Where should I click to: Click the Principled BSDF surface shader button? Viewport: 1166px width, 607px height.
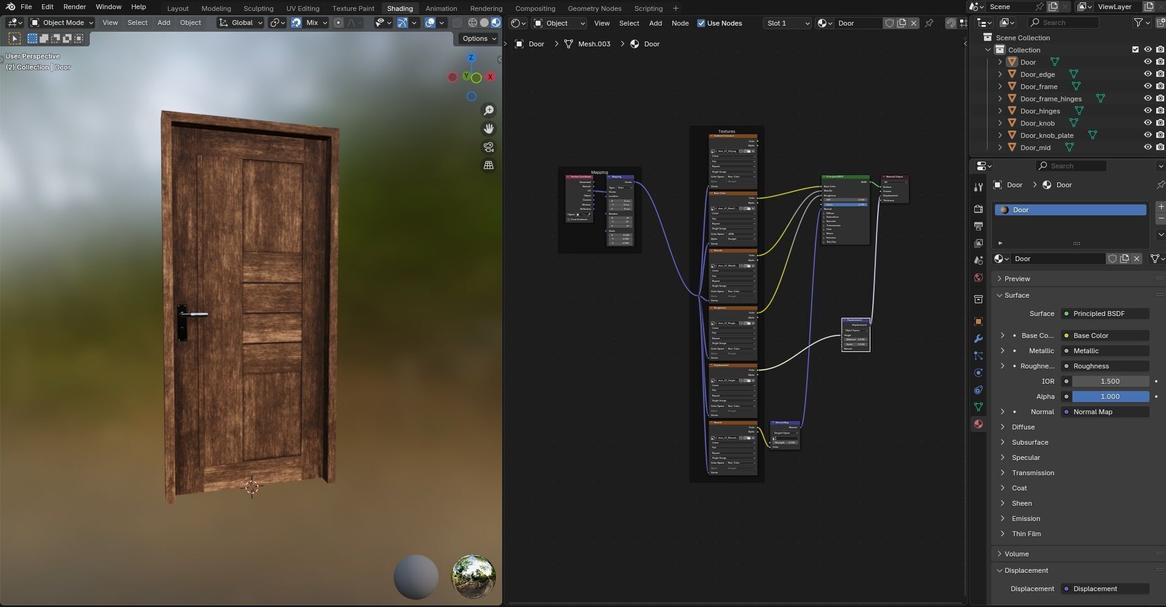1105,314
